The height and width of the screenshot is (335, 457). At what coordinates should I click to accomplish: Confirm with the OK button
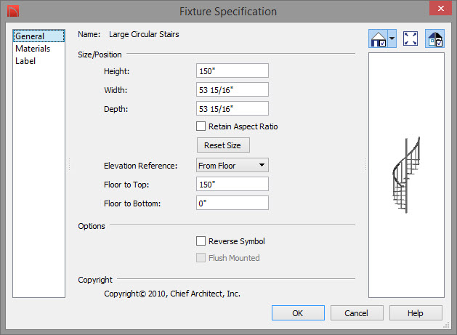pos(298,313)
